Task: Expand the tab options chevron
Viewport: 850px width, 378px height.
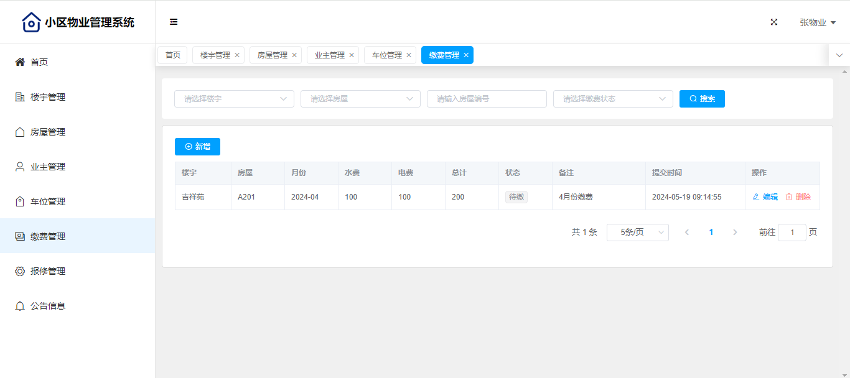Action: pos(839,55)
